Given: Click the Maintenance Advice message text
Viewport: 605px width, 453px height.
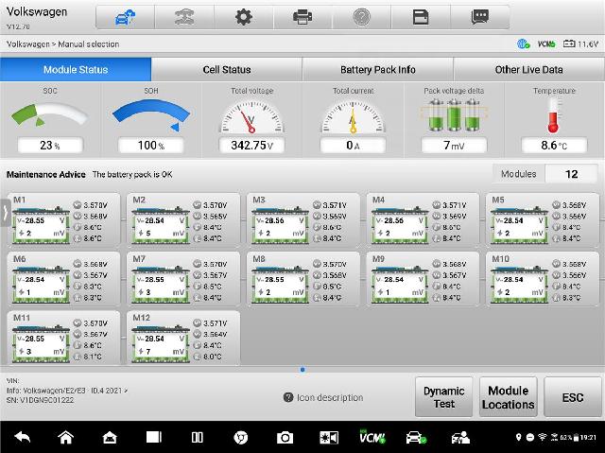Looking at the screenshot, I should point(132,174).
